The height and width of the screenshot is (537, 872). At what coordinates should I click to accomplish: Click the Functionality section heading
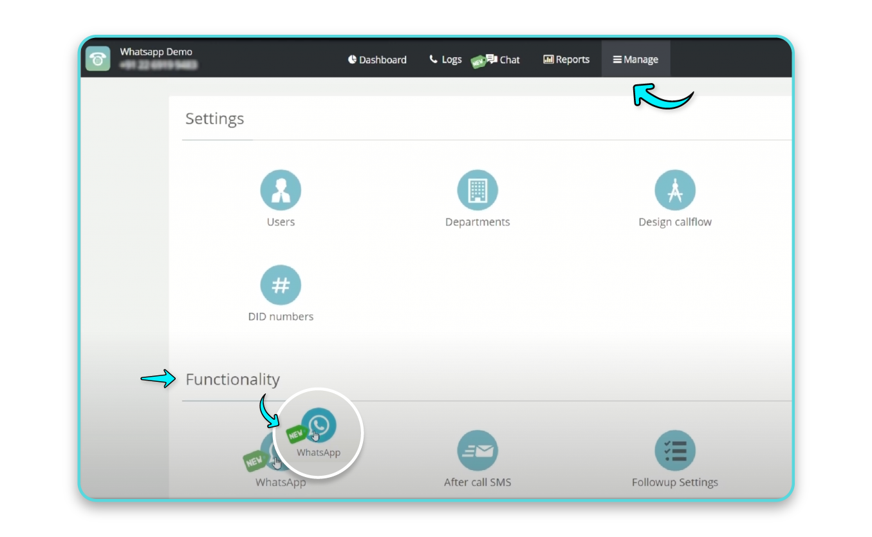[x=232, y=379]
